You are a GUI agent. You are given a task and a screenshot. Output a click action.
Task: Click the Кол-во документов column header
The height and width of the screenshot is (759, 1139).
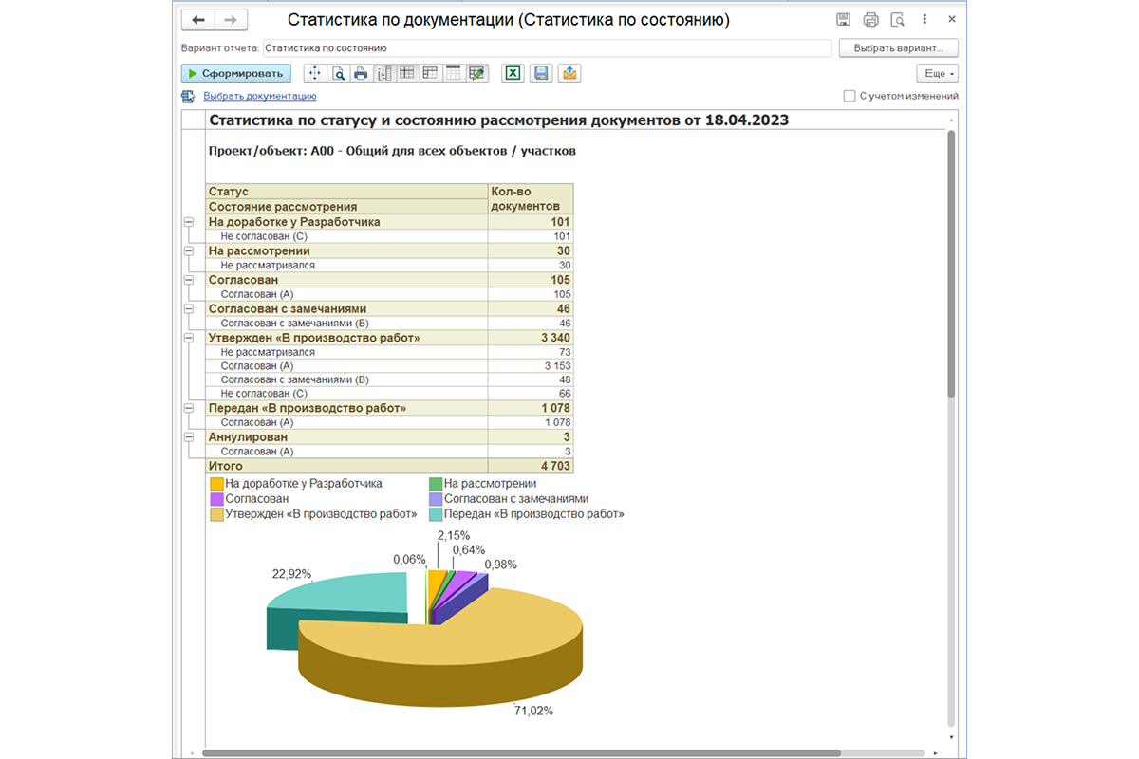click(531, 199)
